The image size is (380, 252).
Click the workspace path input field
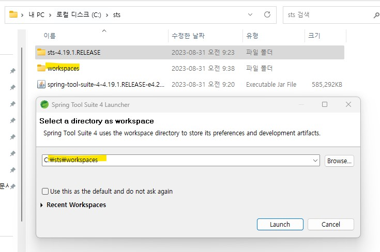(180, 161)
